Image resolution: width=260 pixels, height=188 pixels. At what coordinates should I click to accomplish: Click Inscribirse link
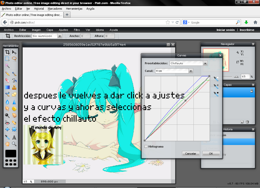pos(247,30)
